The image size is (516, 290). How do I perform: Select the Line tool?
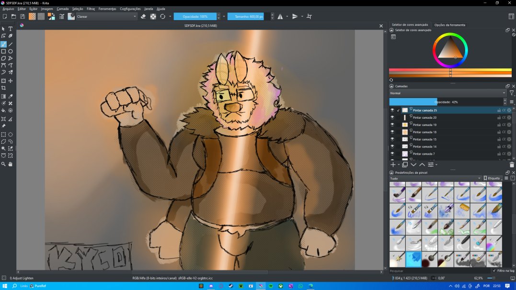click(x=11, y=44)
